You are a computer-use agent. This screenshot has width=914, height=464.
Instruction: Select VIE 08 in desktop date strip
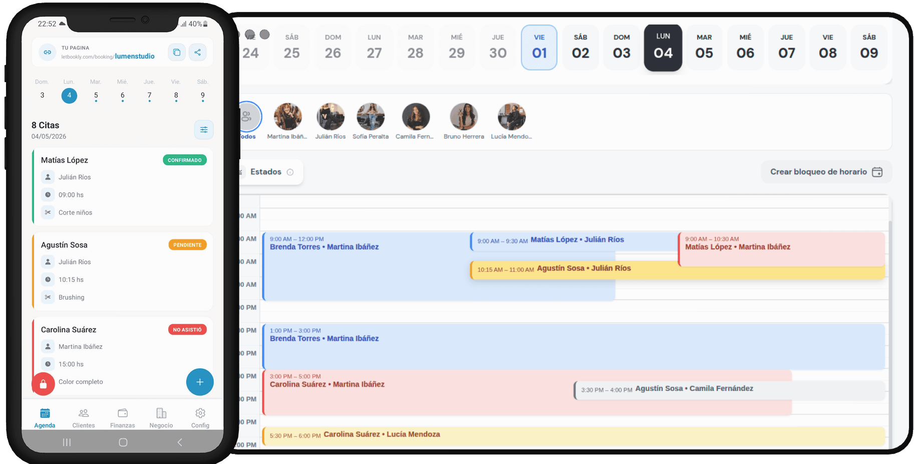tap(828, 47)
